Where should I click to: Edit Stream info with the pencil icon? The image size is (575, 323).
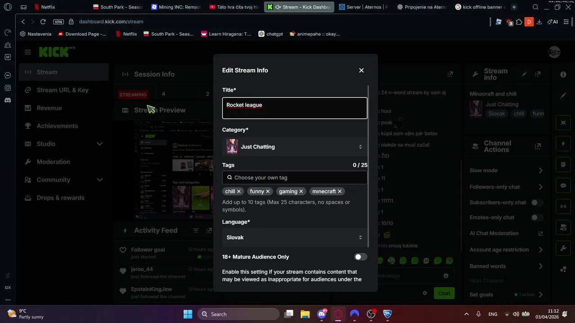pos(524,74)
